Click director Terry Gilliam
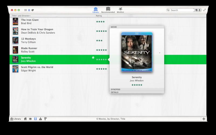Viewport: 216px width, 135px height. tap(28, 42)
